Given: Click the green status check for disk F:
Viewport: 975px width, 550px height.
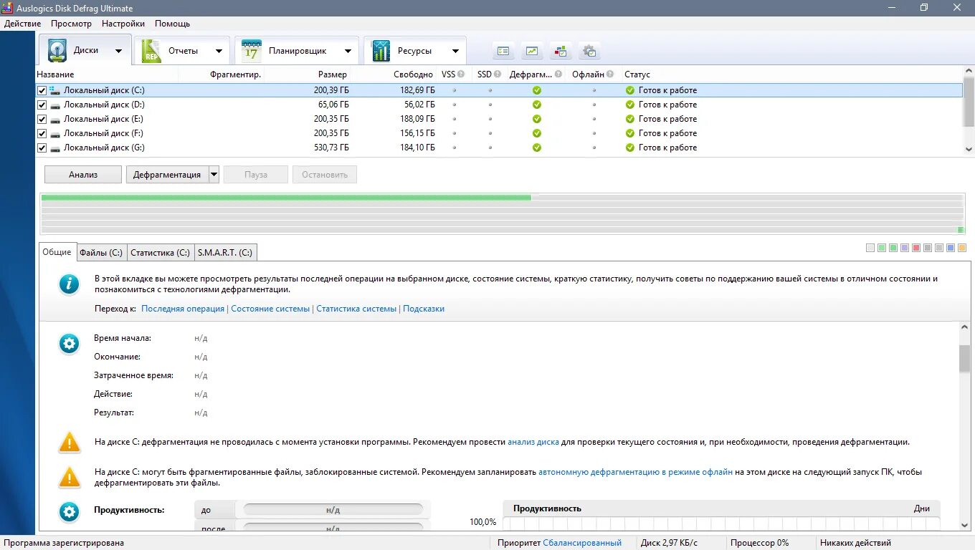Looking at the screenshot, I should click(630, 133).
